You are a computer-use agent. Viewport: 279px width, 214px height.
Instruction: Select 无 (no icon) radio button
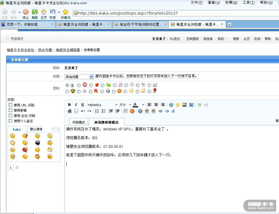click(67, 85)
